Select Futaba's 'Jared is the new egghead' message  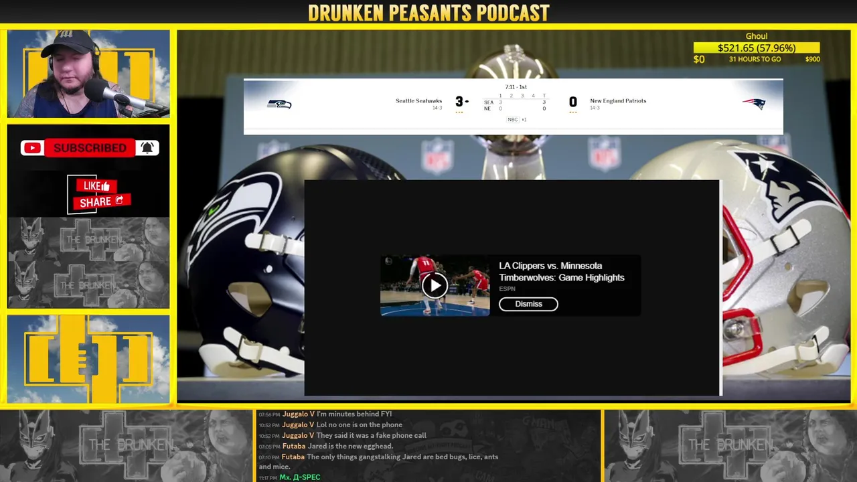pos(326,447)
